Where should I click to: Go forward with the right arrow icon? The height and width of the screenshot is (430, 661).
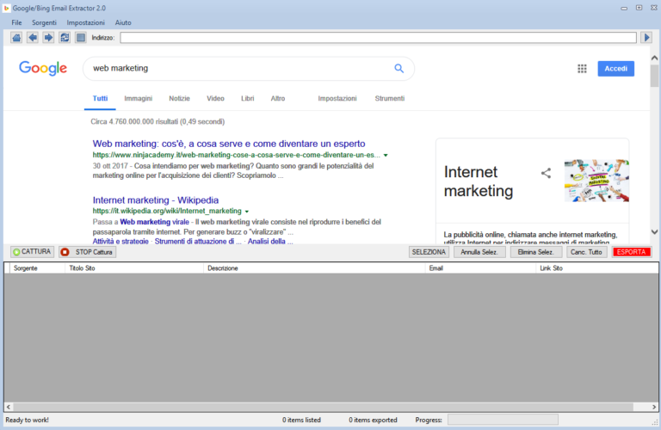(x=48, y=38)
